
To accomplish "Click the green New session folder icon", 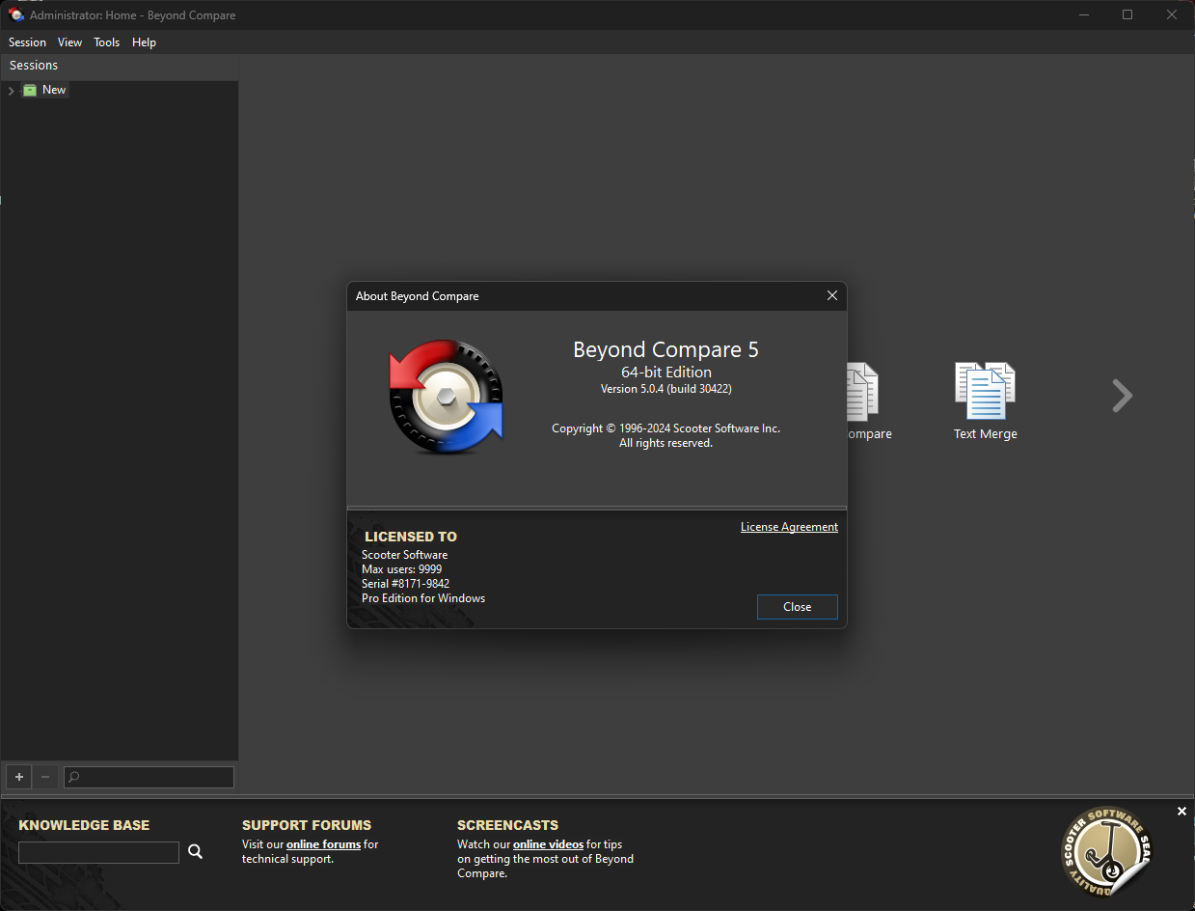I will [x=30, y=90].
